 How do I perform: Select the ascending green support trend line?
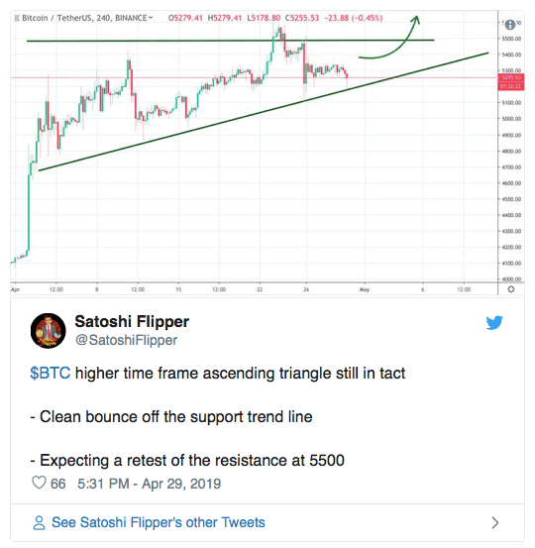264,112
